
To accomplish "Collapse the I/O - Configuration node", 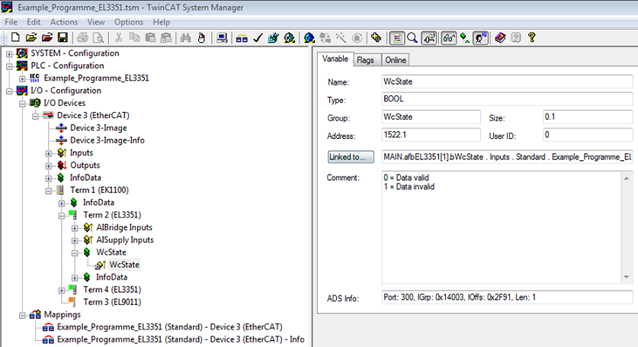I will tap(9, 91).
